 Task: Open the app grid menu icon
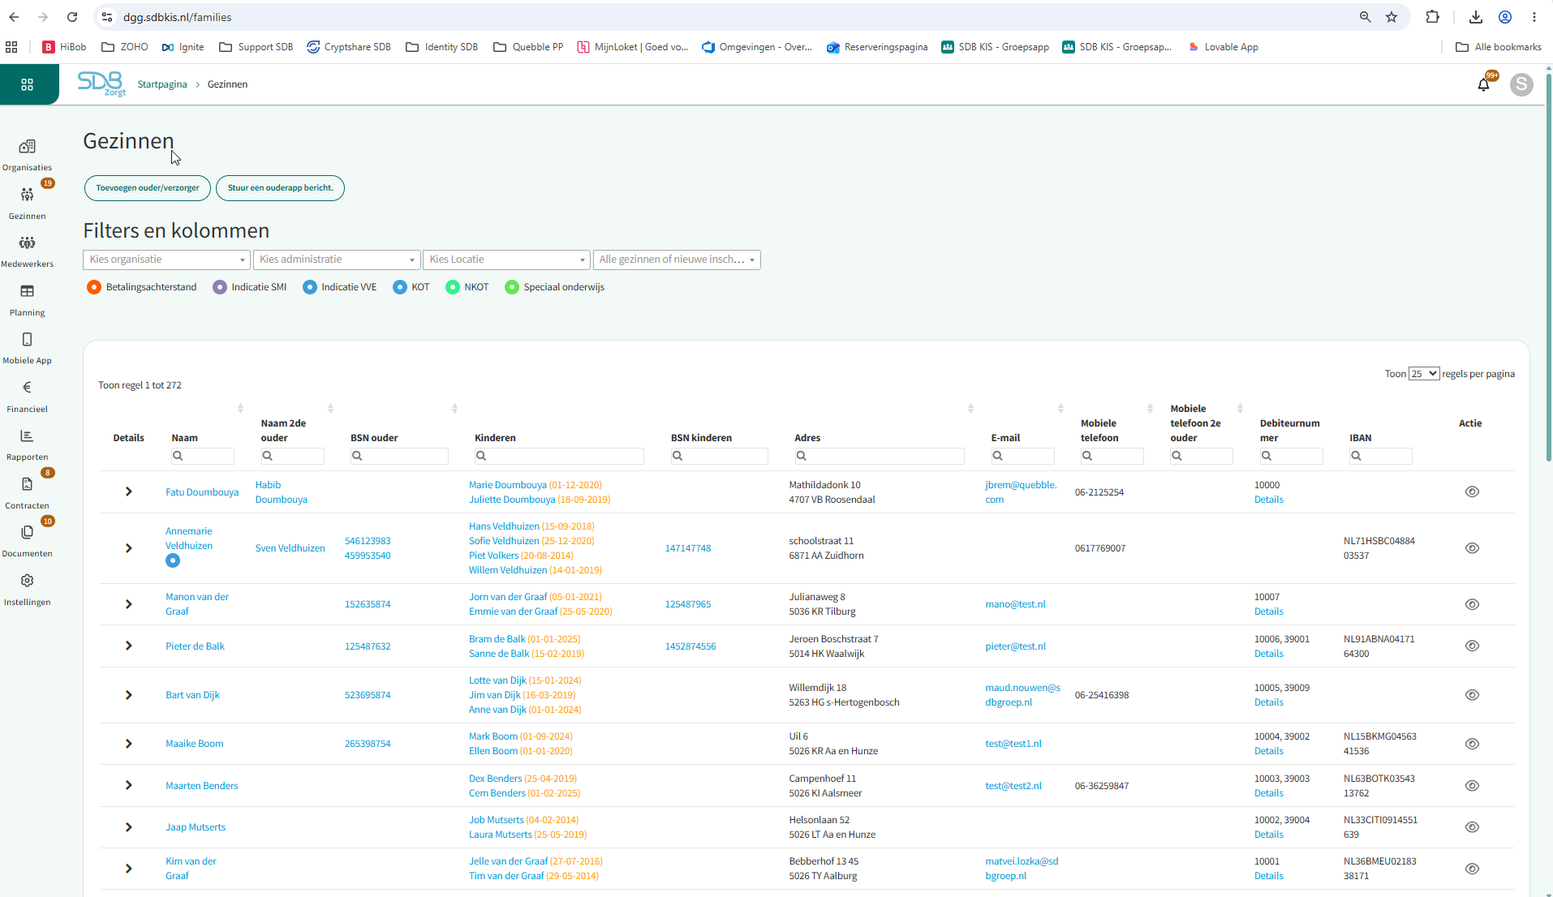(x=27, y=84)
